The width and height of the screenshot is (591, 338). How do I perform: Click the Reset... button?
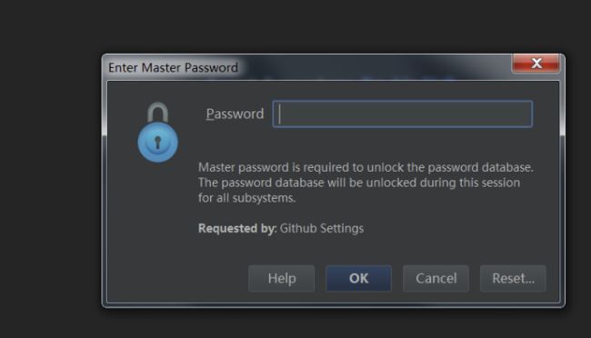click(x=513, y=278)
